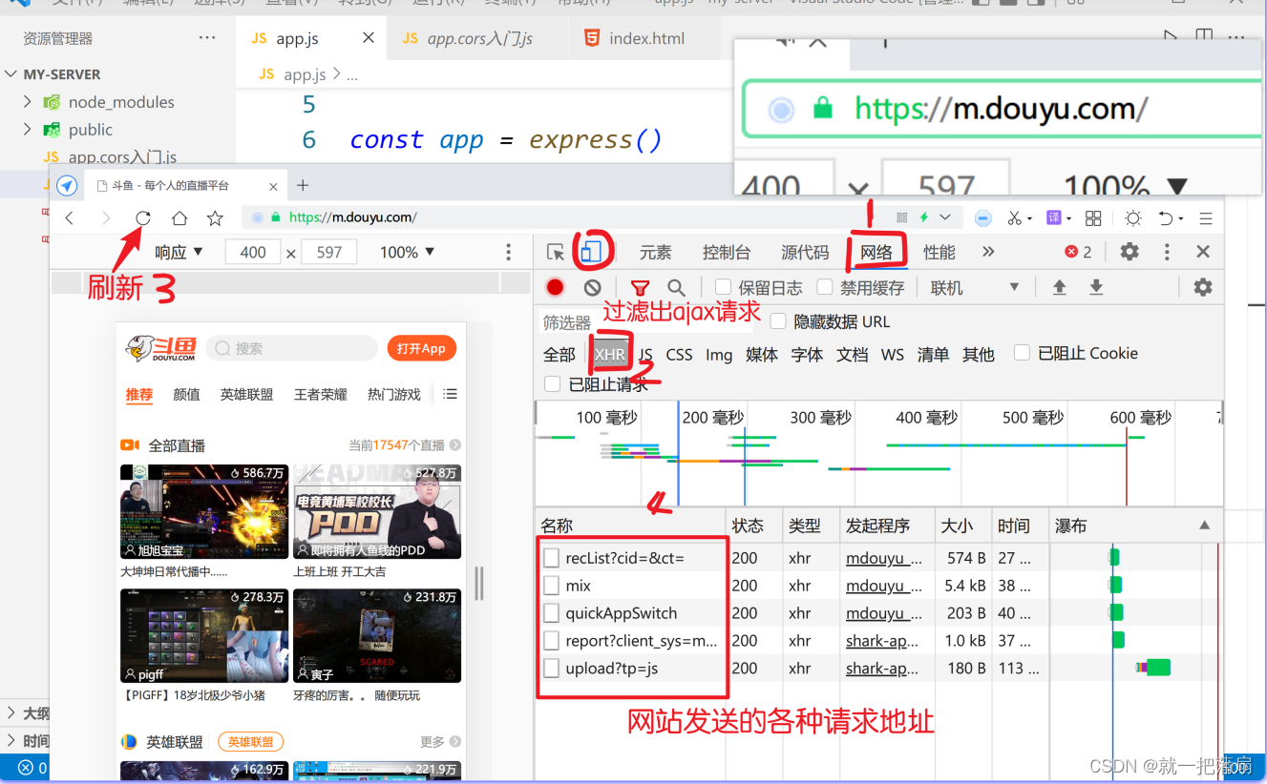The image size is (1267, 784).
Task: Check the 已阻止请求 checkbox
Action: click(x=552, y=384)
